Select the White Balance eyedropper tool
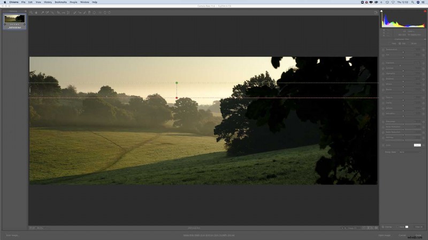The image size is (428, 240). [42, 12]
